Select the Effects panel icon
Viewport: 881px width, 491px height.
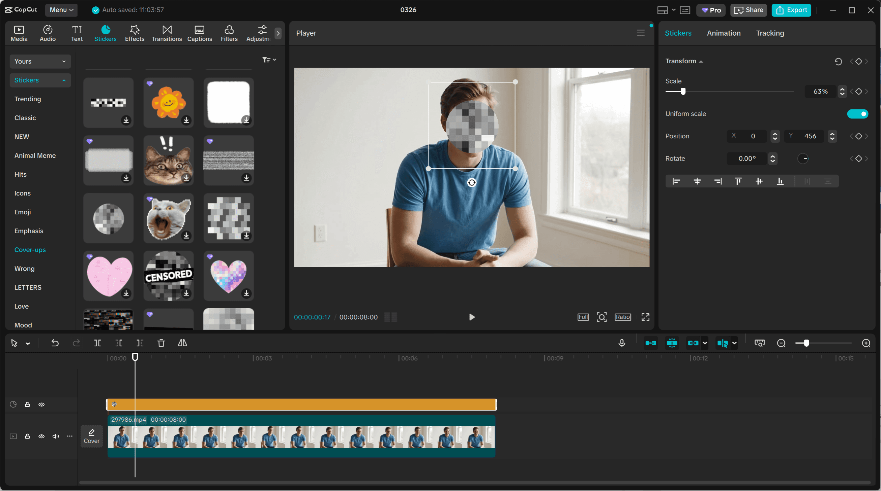pyautogui.click(x=134, y=33)
